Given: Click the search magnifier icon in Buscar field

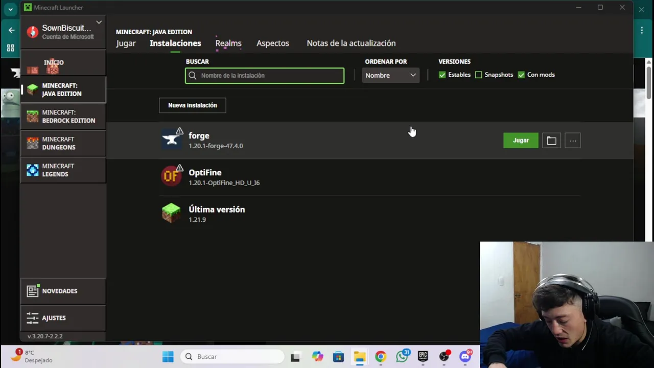Looking at the screenshot, I should [193, 76].
